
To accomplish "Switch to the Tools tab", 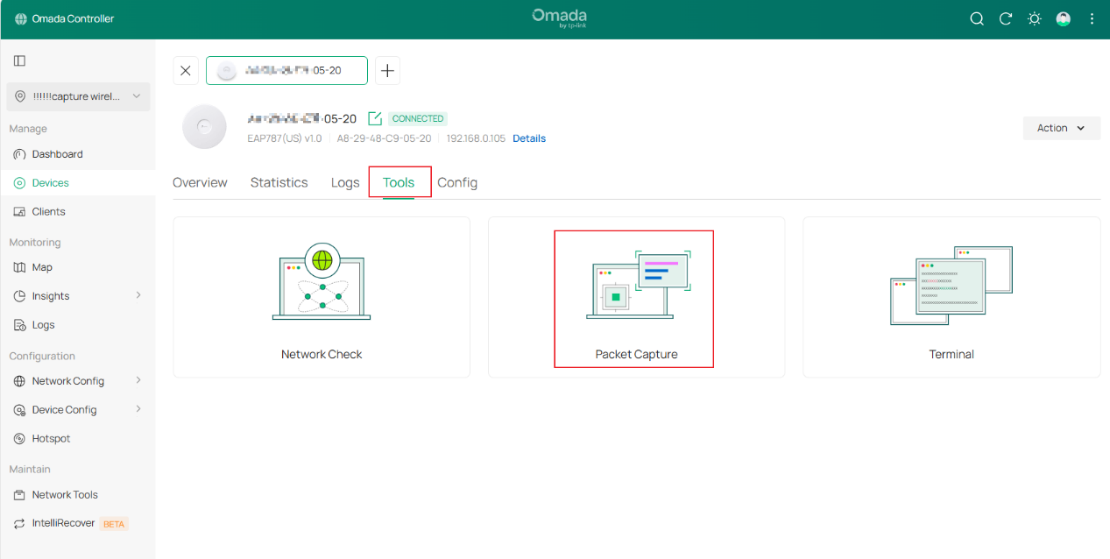I will point(399,182).
